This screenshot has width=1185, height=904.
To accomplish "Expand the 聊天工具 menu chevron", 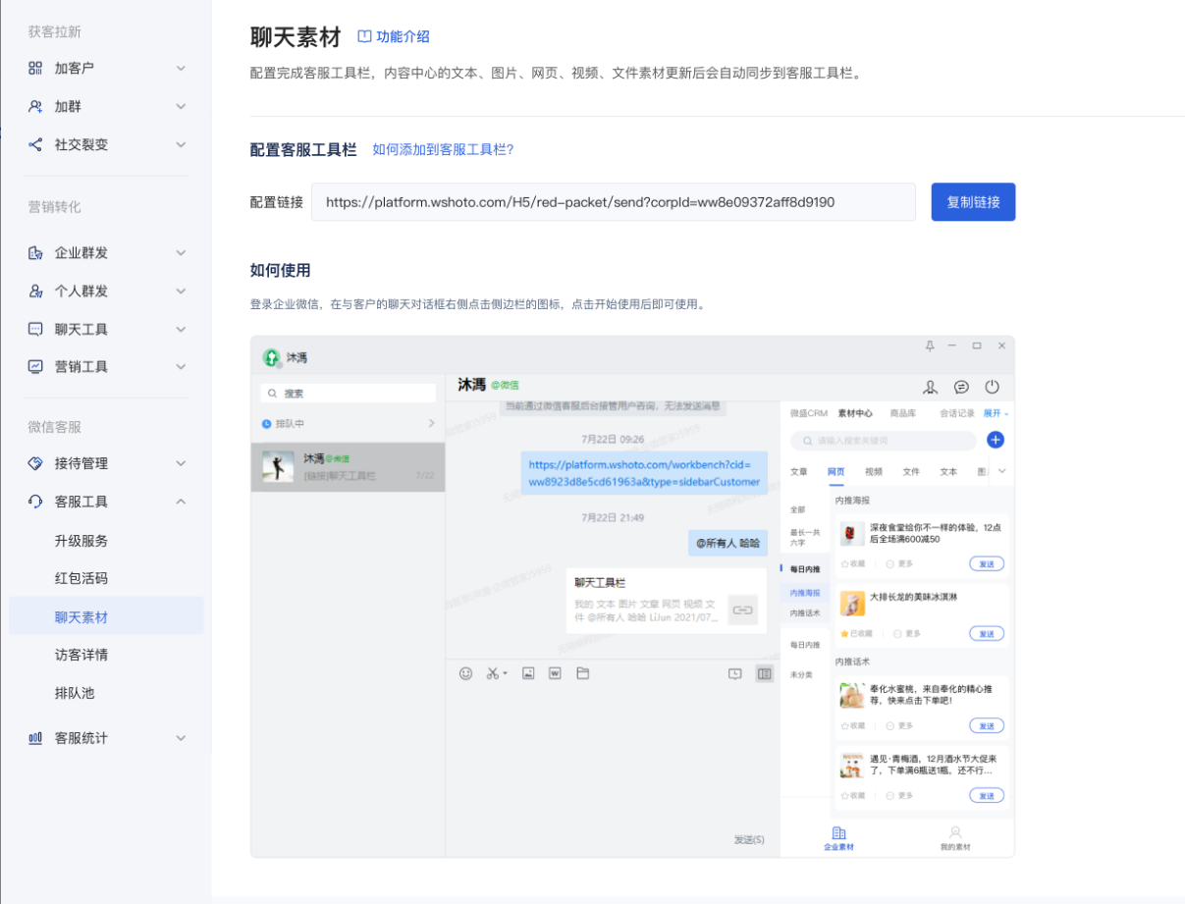I will pos(181,329).
